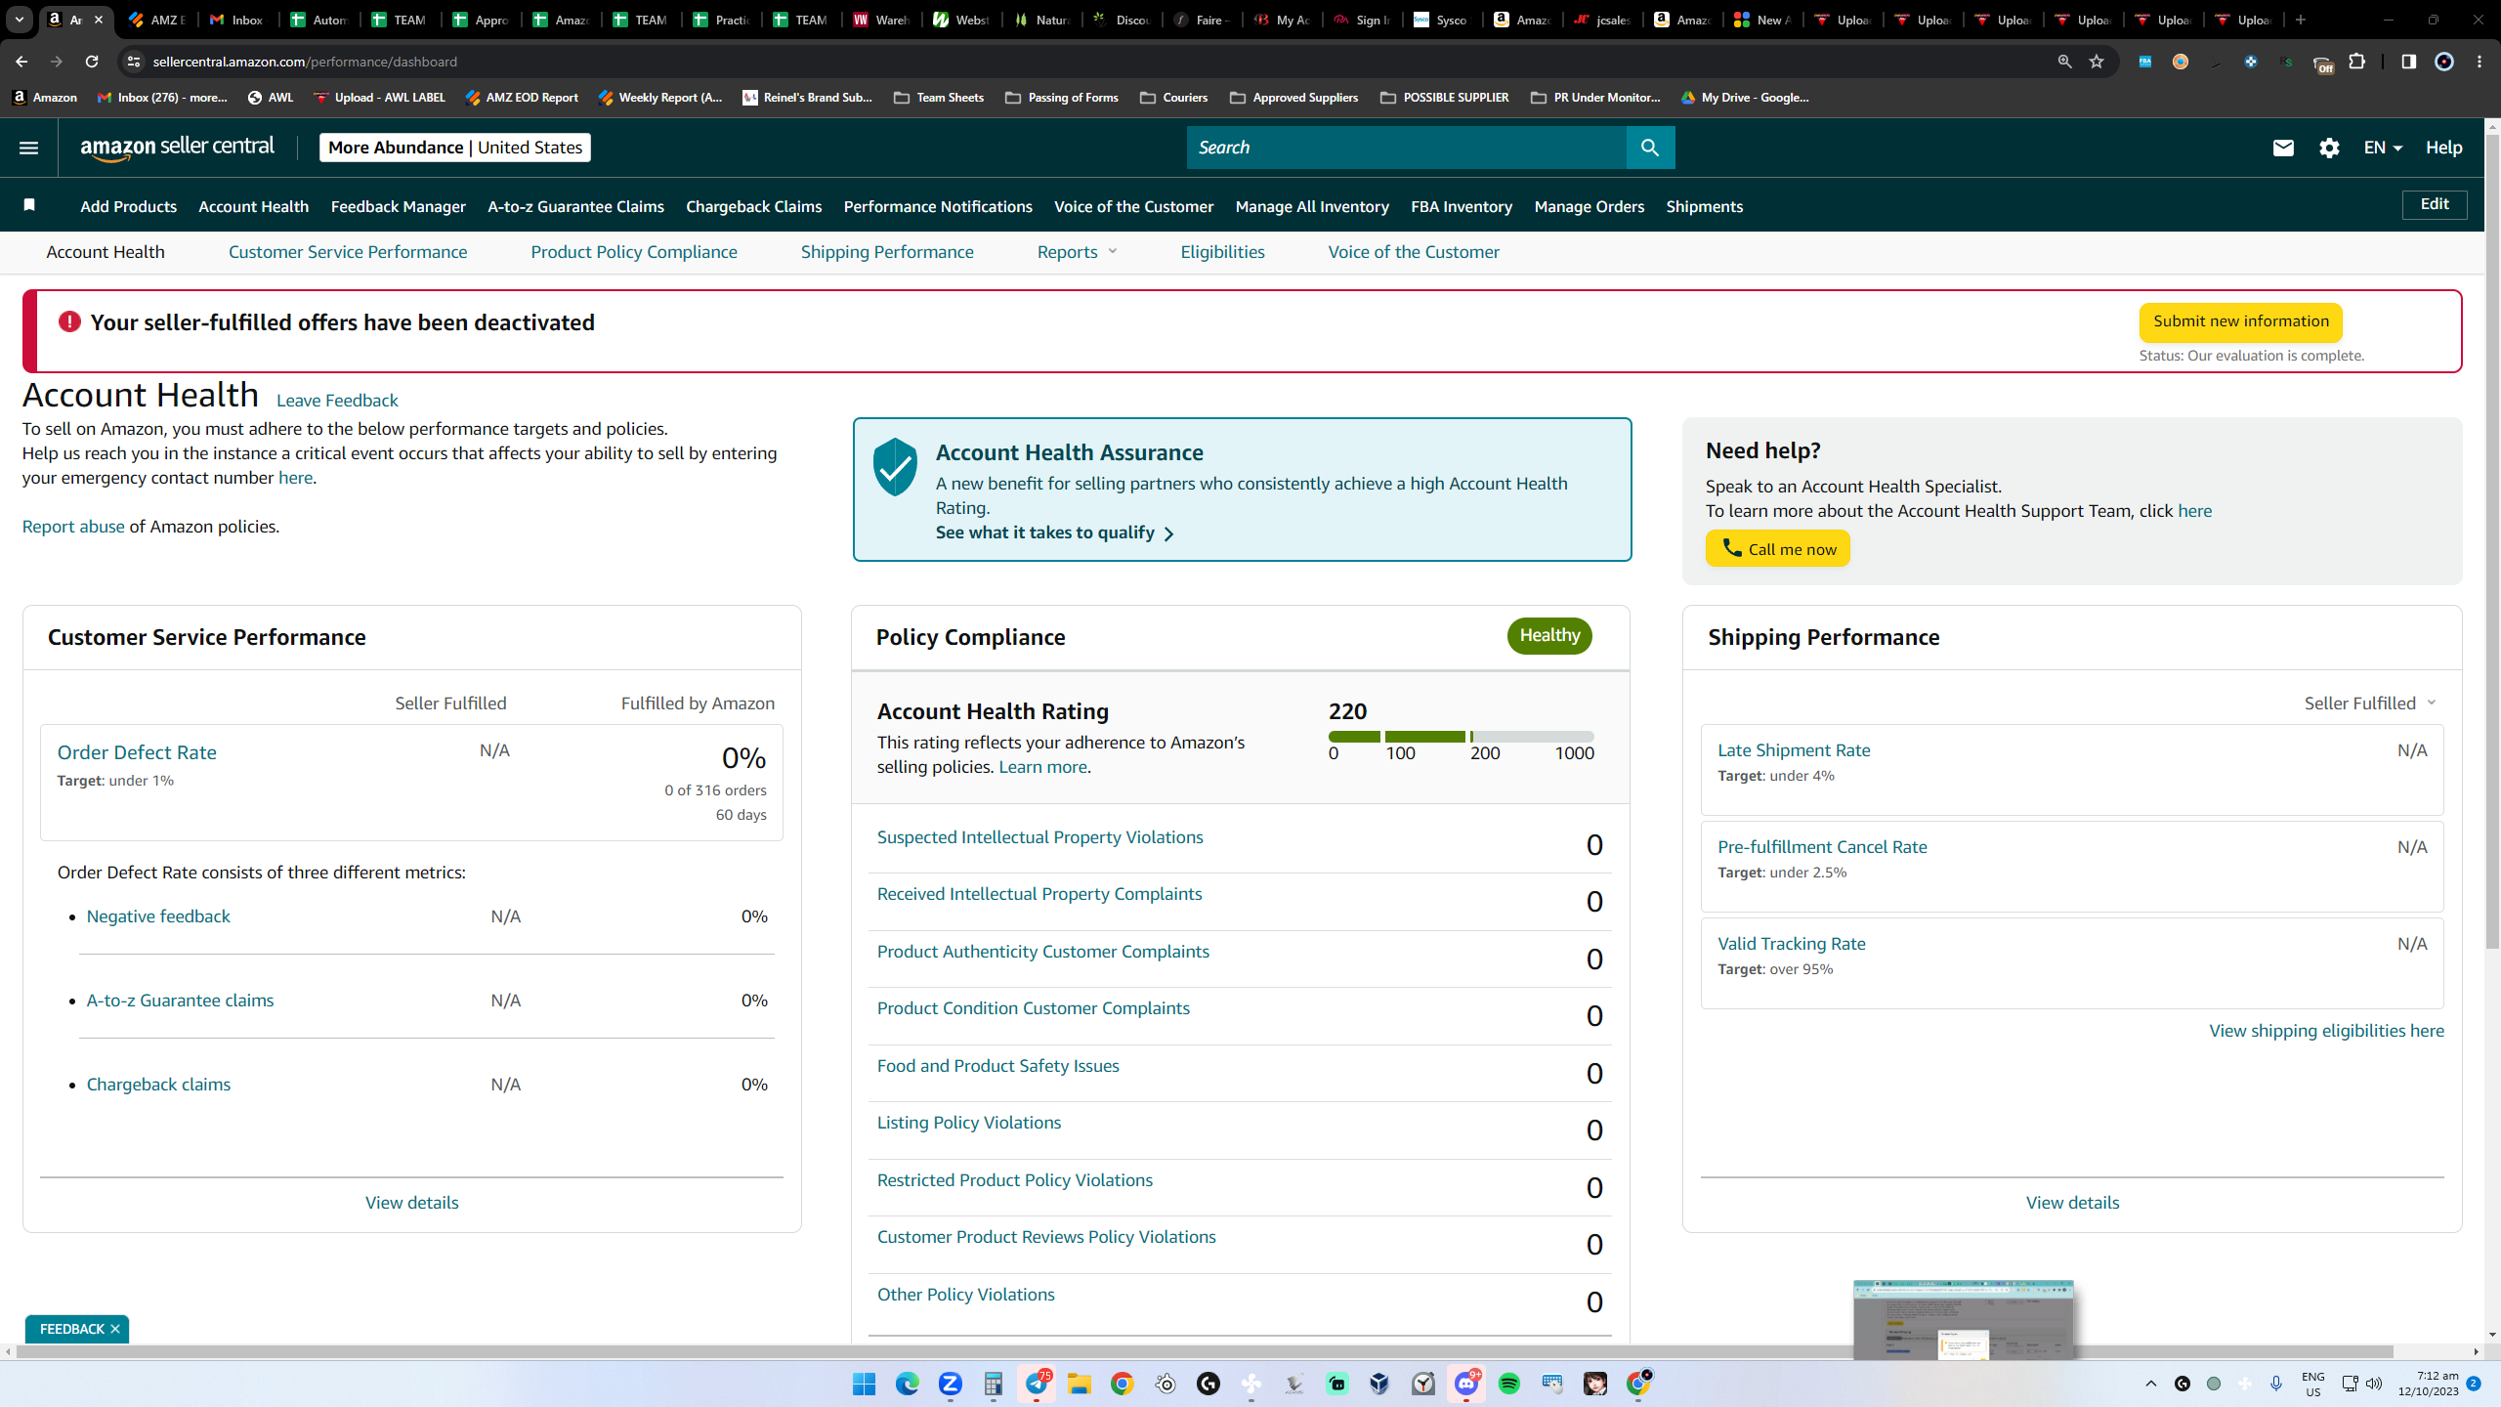Click the Amazon Seller Central logo

coord(178,148)
